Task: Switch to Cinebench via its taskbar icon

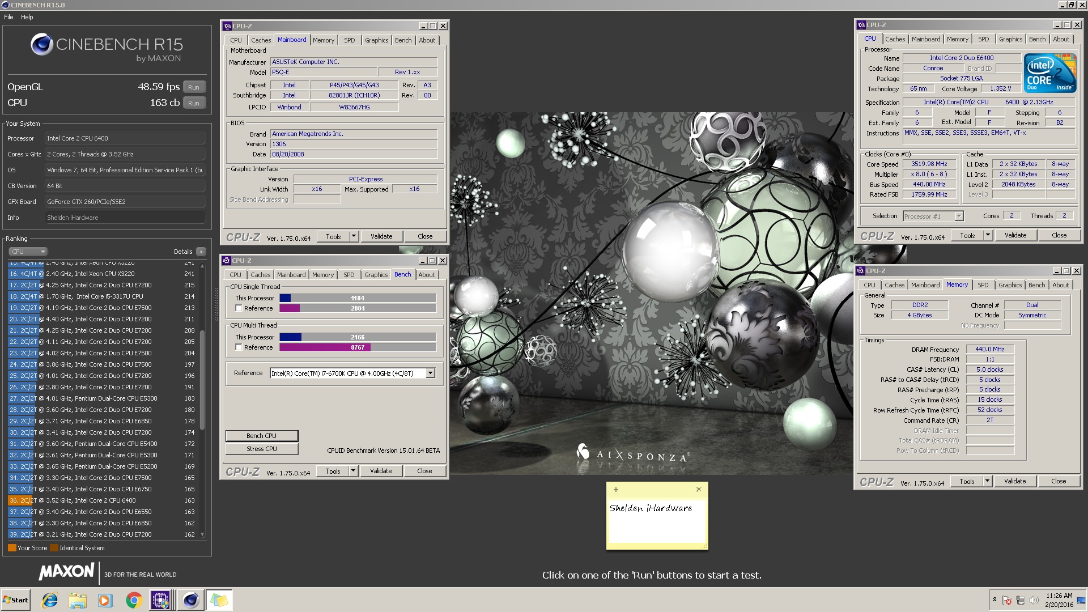Action: 190,600
